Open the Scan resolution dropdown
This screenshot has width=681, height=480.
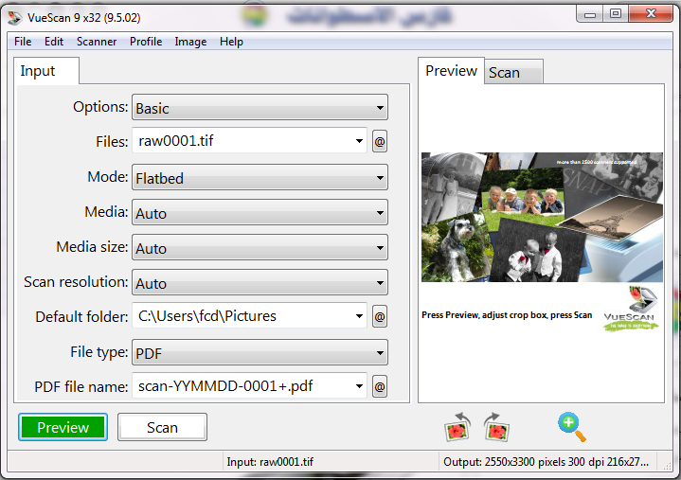[x=260, y=283]
